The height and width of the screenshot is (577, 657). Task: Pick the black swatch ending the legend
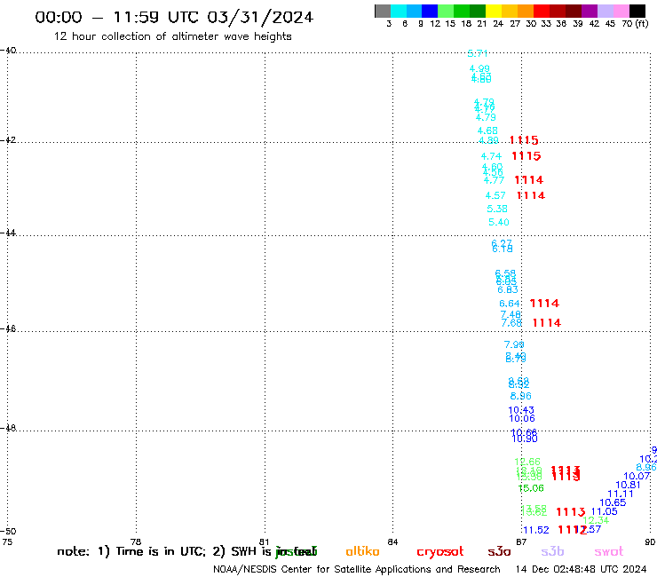pos(637,11)
